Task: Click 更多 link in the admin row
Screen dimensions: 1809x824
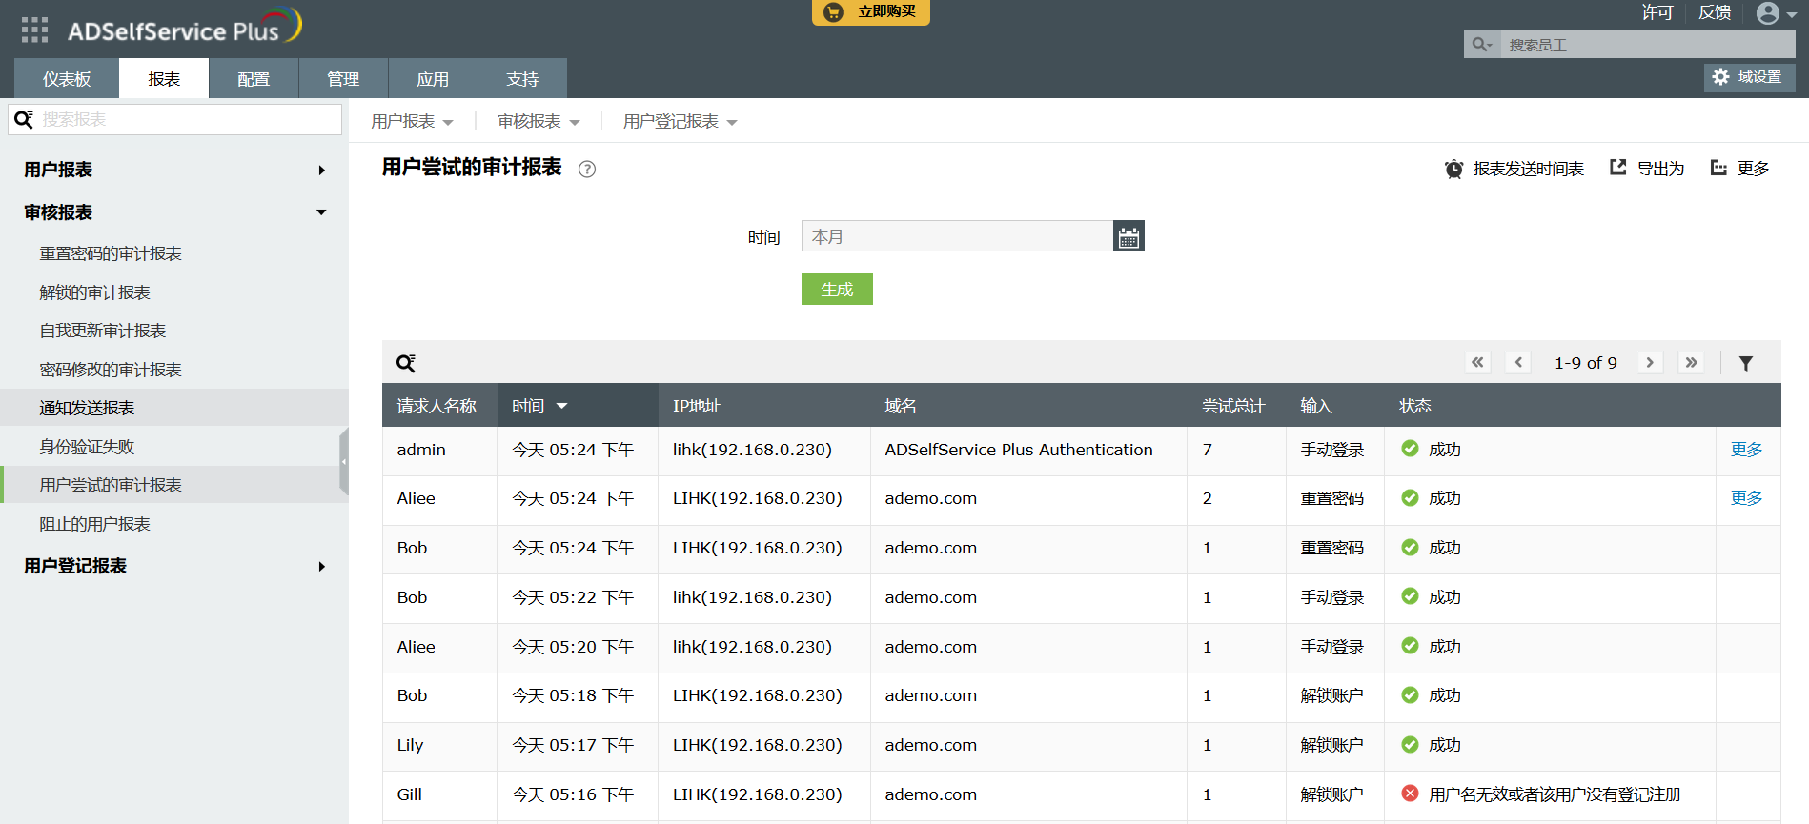Action: point(1746,450)
